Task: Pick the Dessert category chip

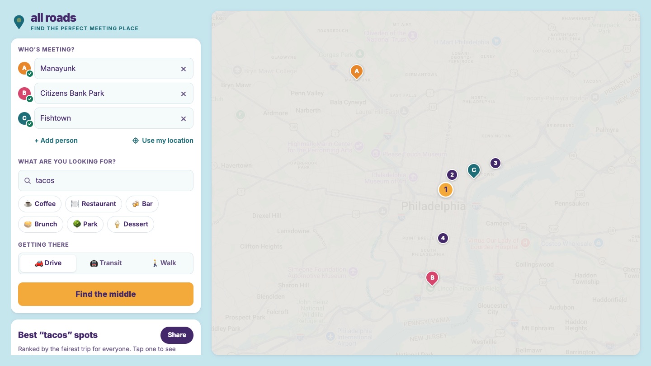Action: pos(131,224)
